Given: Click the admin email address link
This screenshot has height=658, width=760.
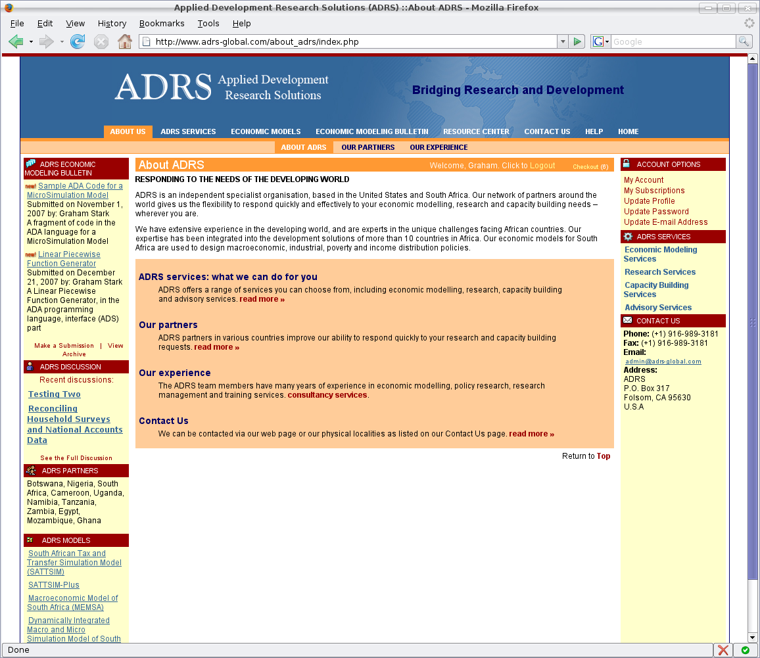Looking at the screenshot, I should pyautogui.click(x=663, y=362).
